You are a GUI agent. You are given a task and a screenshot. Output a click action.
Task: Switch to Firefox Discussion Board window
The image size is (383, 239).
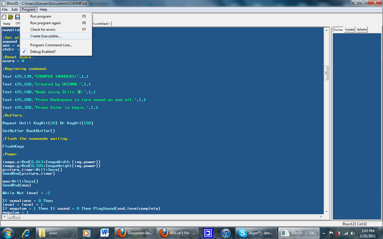pos(135,233)
